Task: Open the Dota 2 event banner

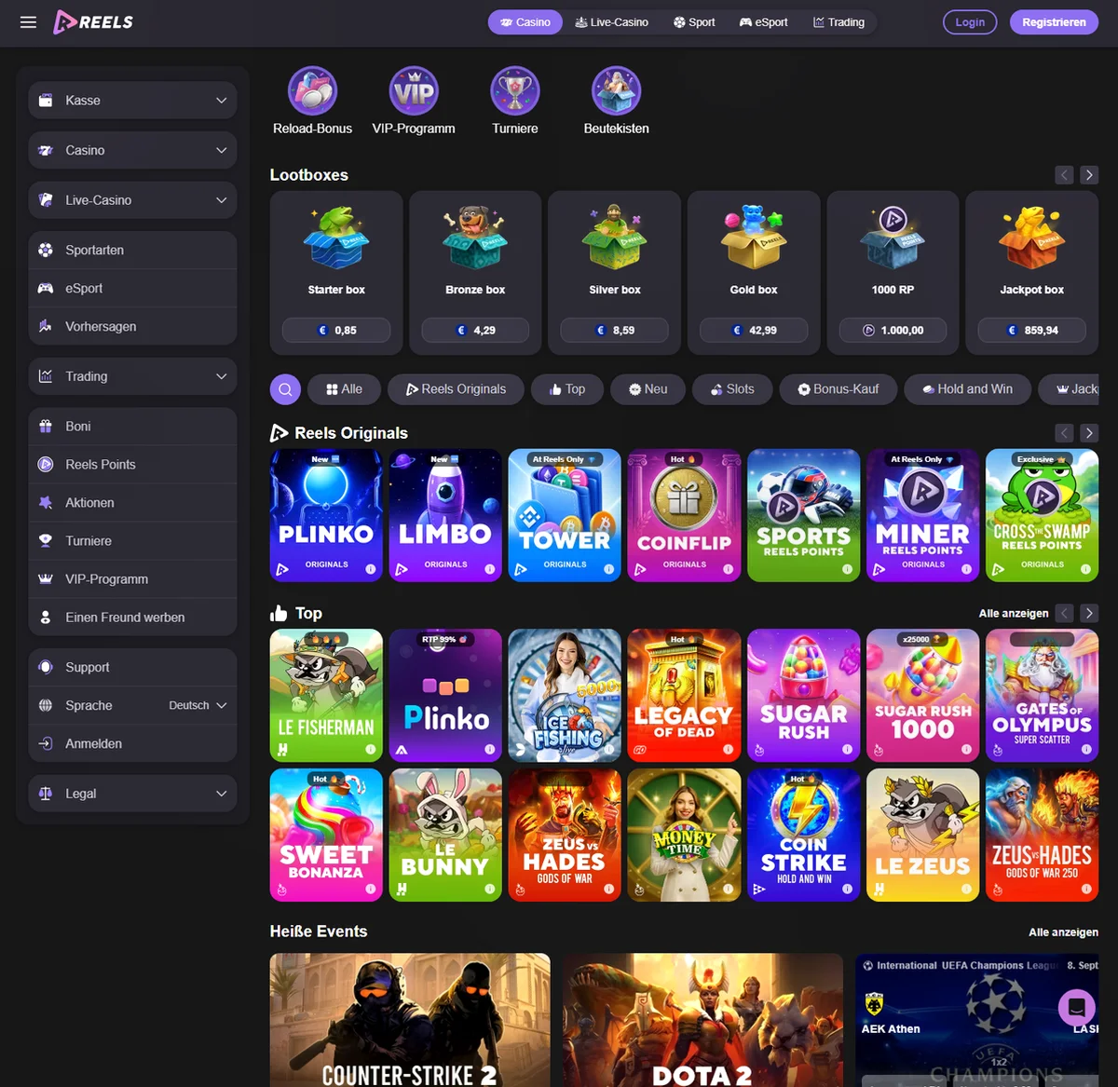Action: (x=702, y=1020)
